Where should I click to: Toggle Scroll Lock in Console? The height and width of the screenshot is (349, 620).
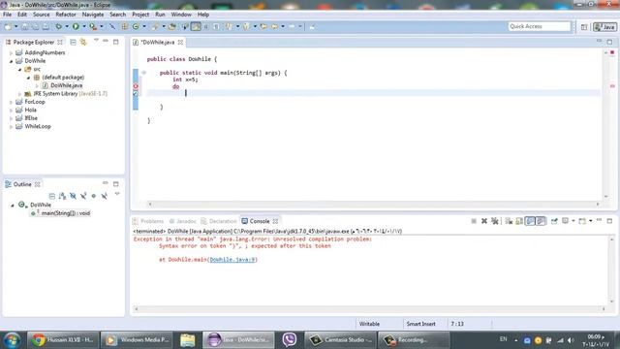[x=519, y=221]
